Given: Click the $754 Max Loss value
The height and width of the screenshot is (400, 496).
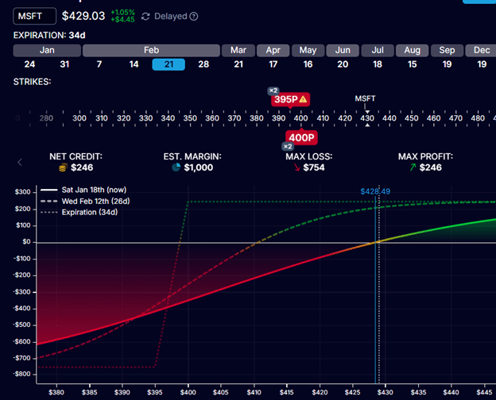Looking at the screenshot, I should point(314,167).
